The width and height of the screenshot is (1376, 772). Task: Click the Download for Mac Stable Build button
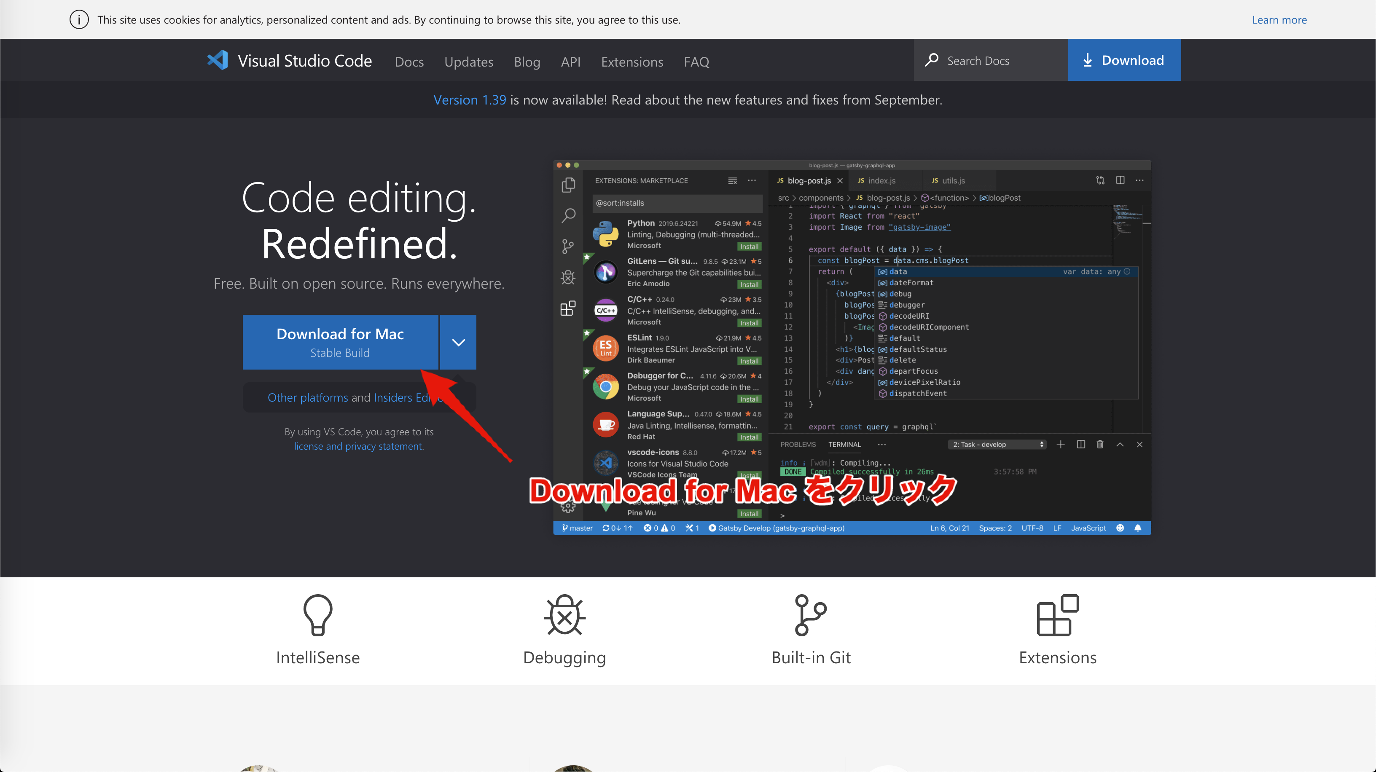pos(340,342)
